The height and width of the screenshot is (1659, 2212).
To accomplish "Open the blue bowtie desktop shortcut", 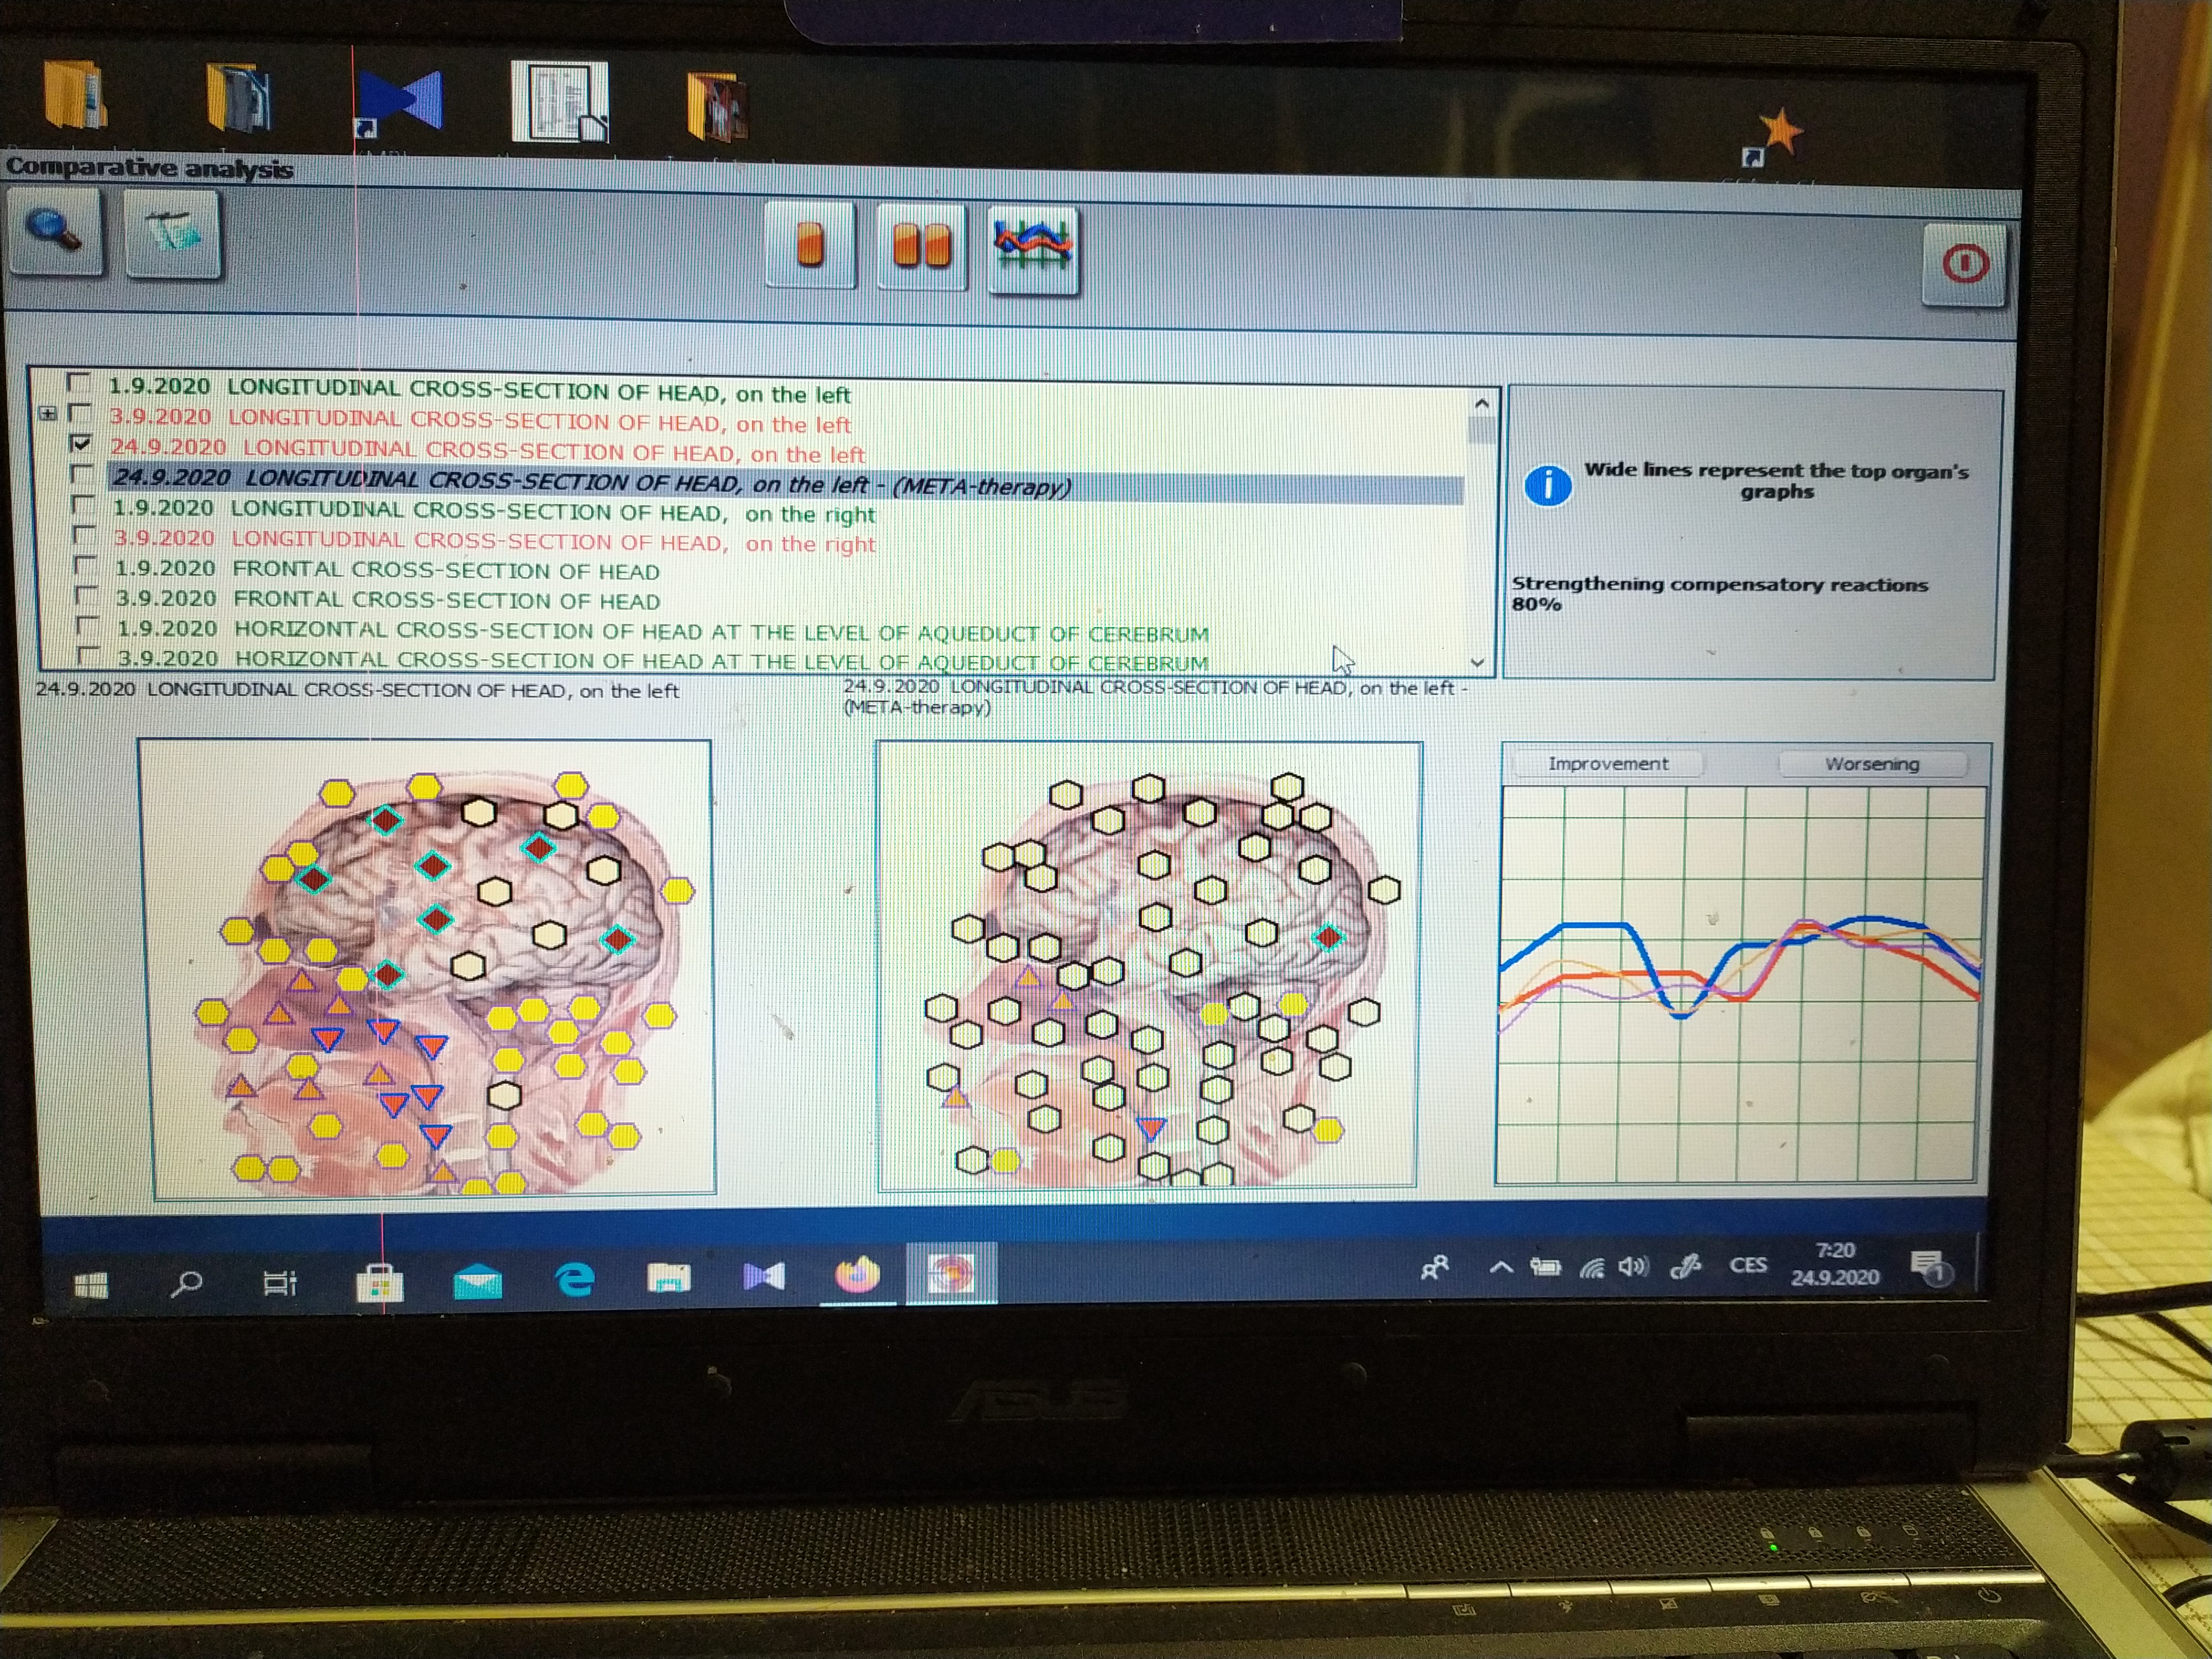I will click(400, 101).
